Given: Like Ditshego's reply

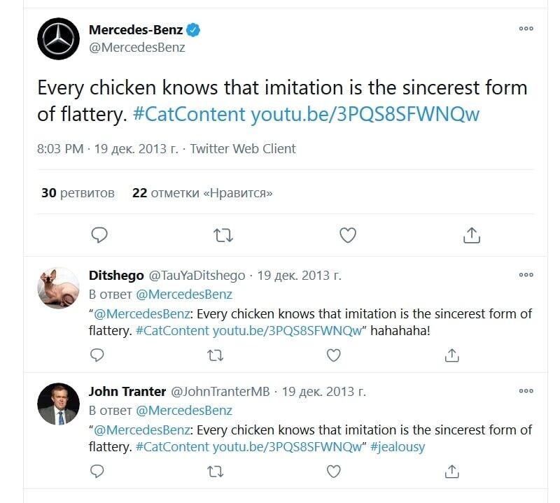Looking at the screenshot, I should coord(334,355).
